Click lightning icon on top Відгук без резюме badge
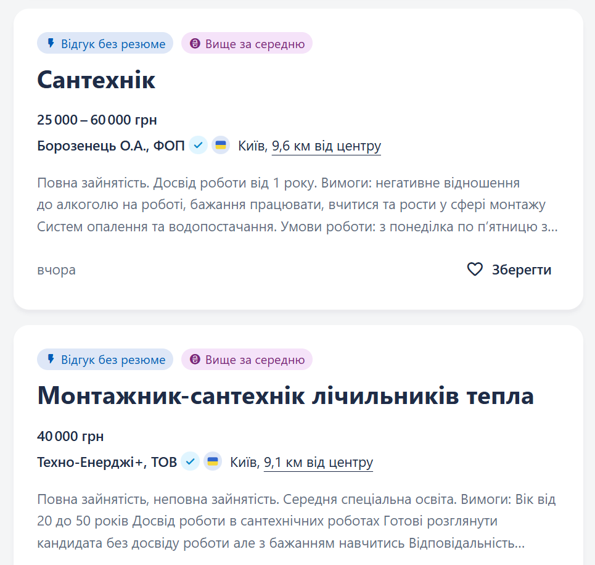This screenshot has width=595, height=565. point(51,43)
